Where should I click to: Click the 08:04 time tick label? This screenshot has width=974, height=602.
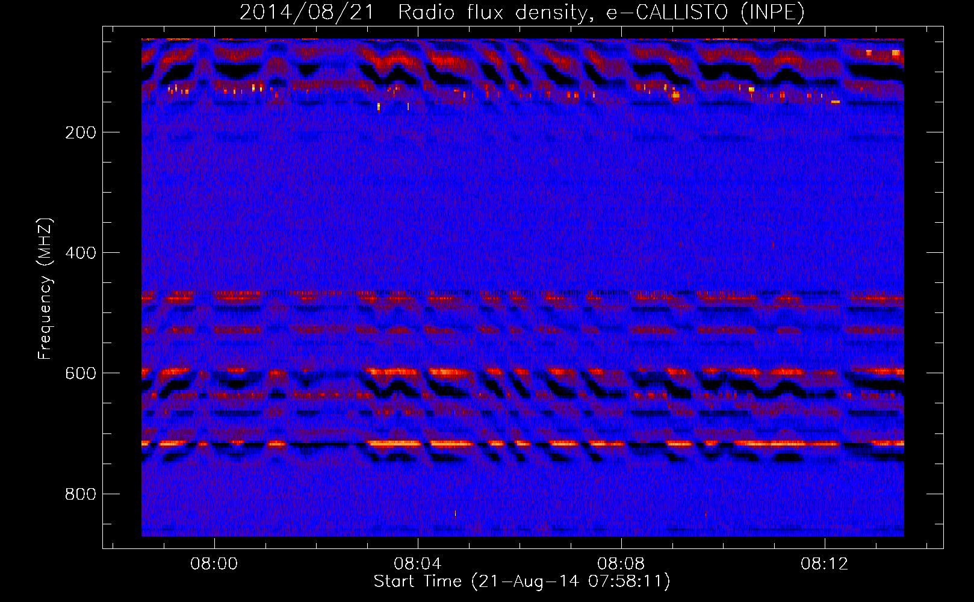[x=418, y=564]
